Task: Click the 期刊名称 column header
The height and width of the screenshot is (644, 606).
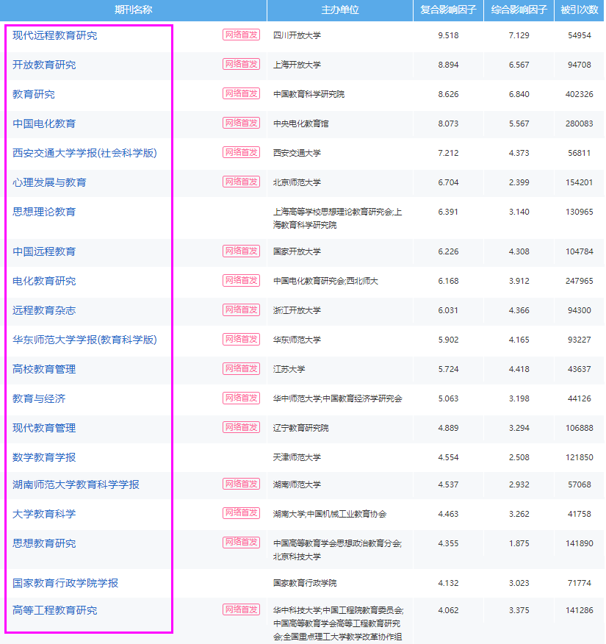Action: (134, 10)
